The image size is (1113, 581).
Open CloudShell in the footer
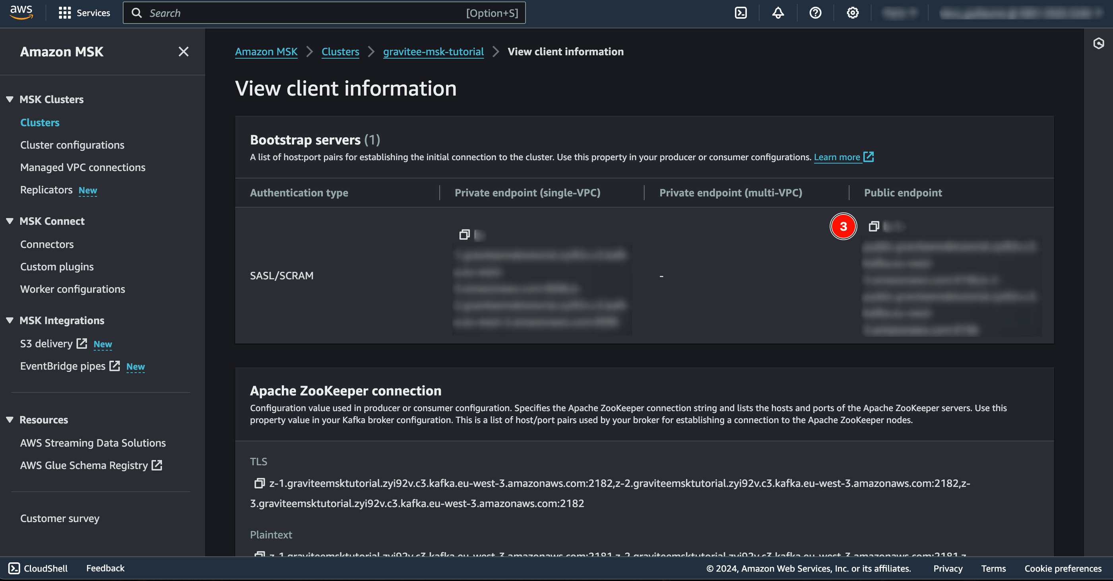tap(38, 568)
